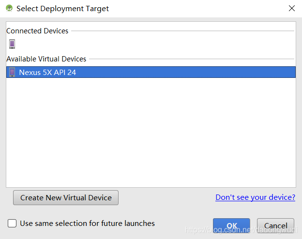Click the blank title bar area beside the title

[x=194, y=9]
